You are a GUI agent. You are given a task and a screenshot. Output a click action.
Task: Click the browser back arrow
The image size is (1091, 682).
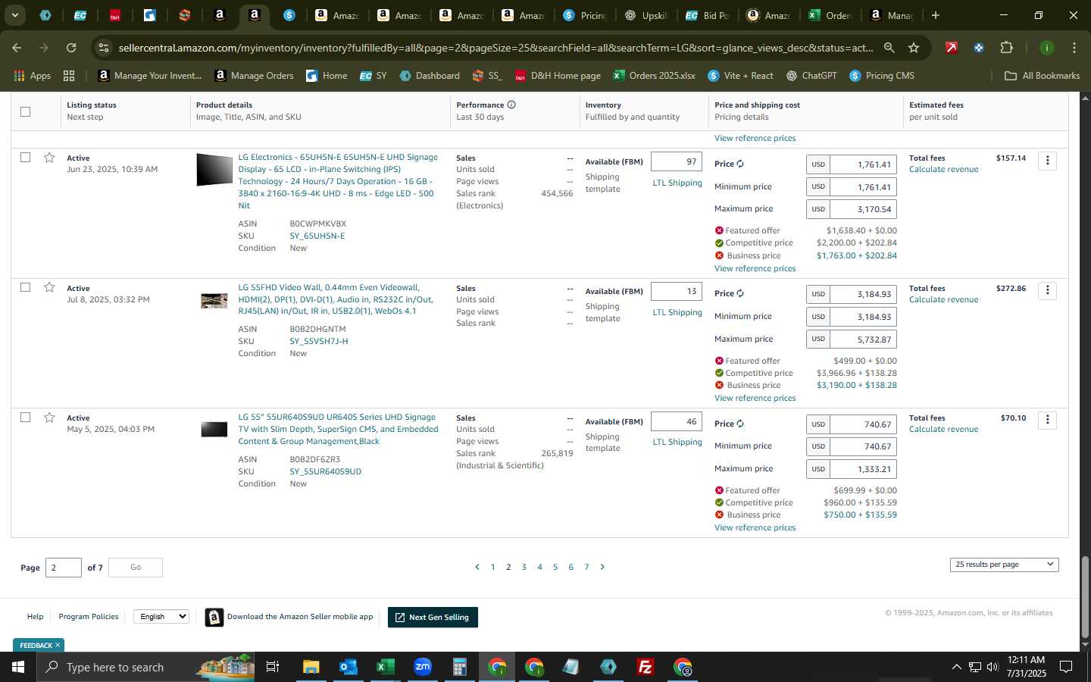click(x=17, y=48)
